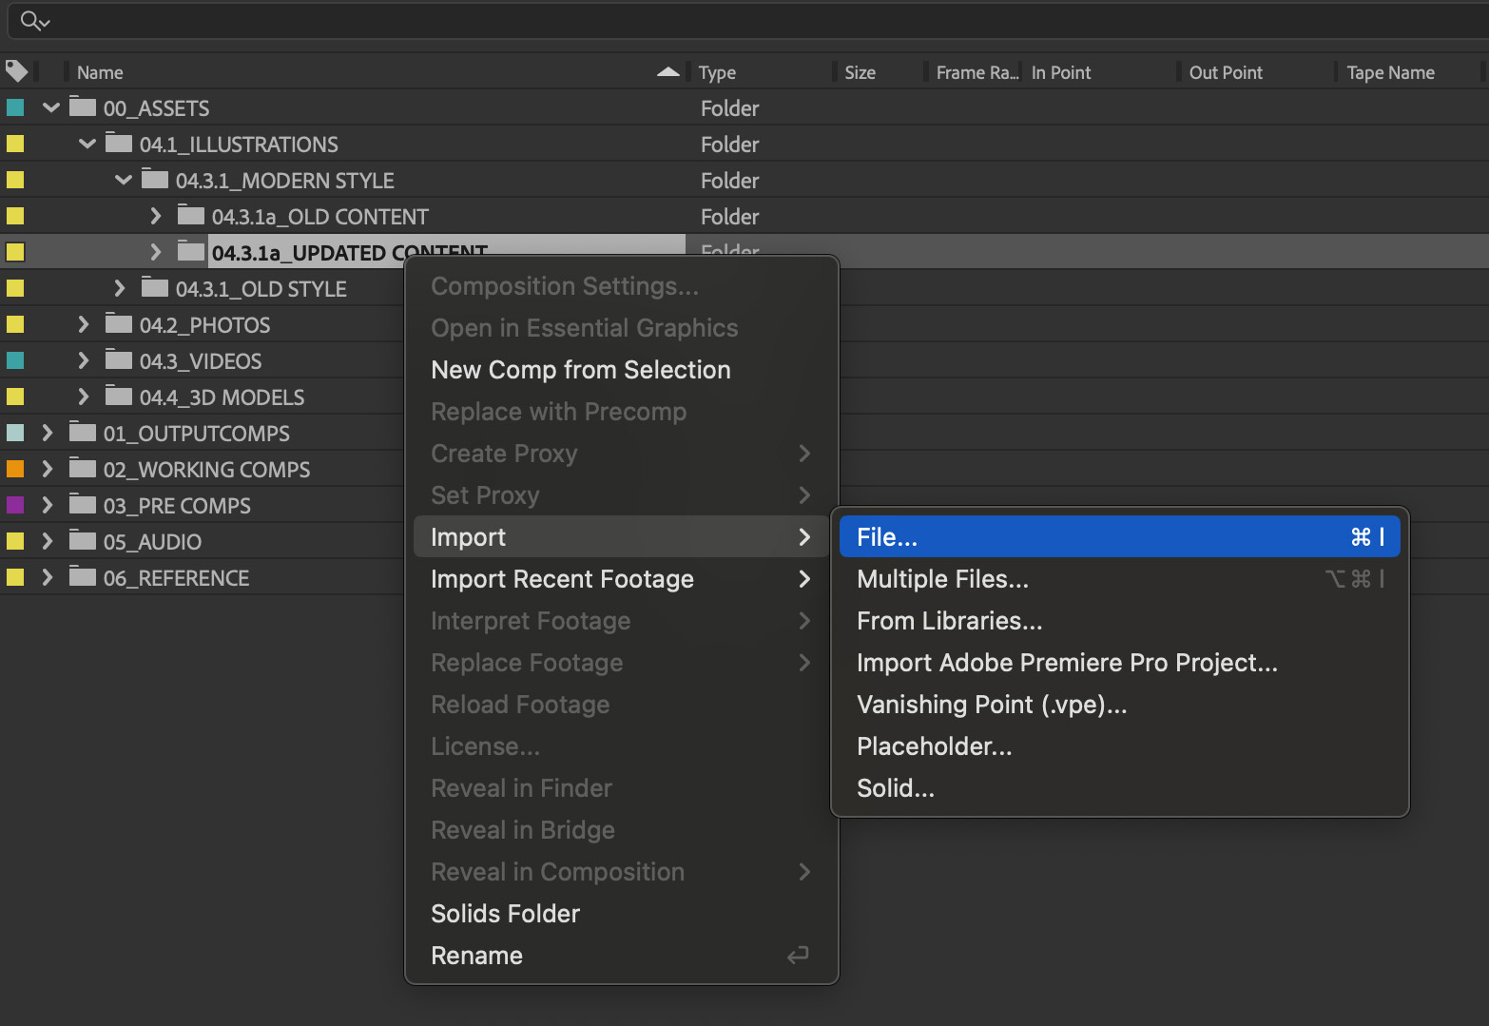Expand the 02_WORKING COMPS folder

click(x=47, y=468)
